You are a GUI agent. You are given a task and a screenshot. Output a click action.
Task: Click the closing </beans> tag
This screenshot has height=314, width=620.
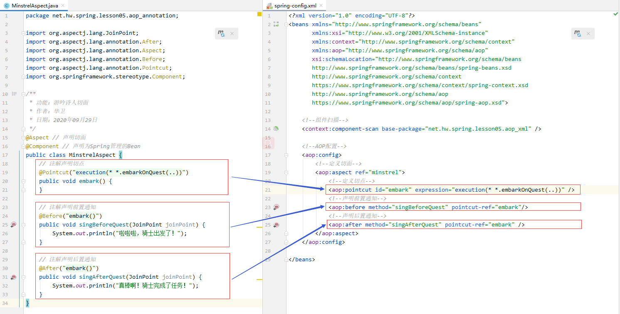302,259
